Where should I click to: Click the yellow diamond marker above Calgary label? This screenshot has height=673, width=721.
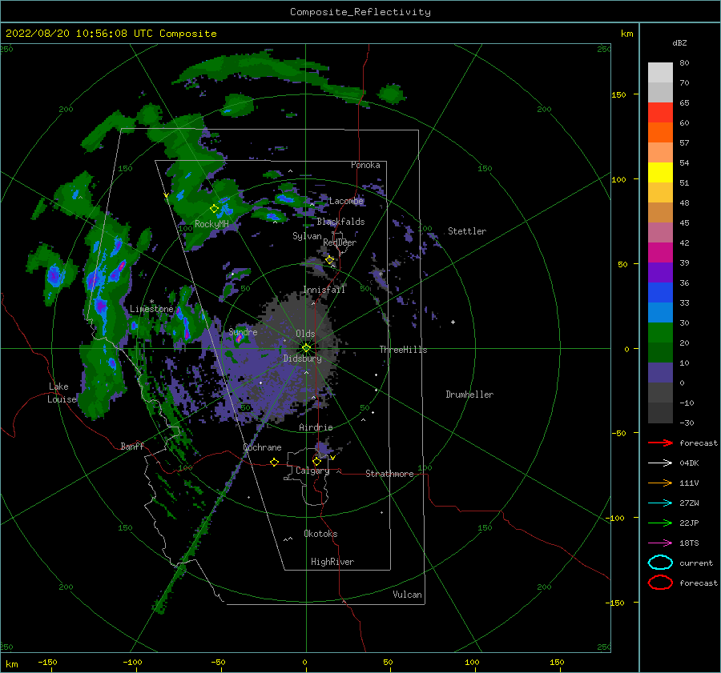(316, 461)
